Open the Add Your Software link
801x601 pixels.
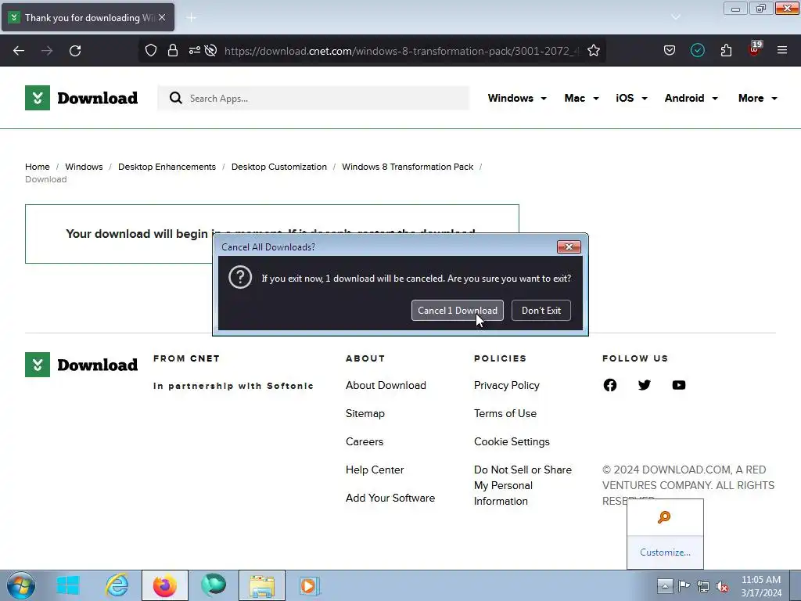tap(390, 498)
